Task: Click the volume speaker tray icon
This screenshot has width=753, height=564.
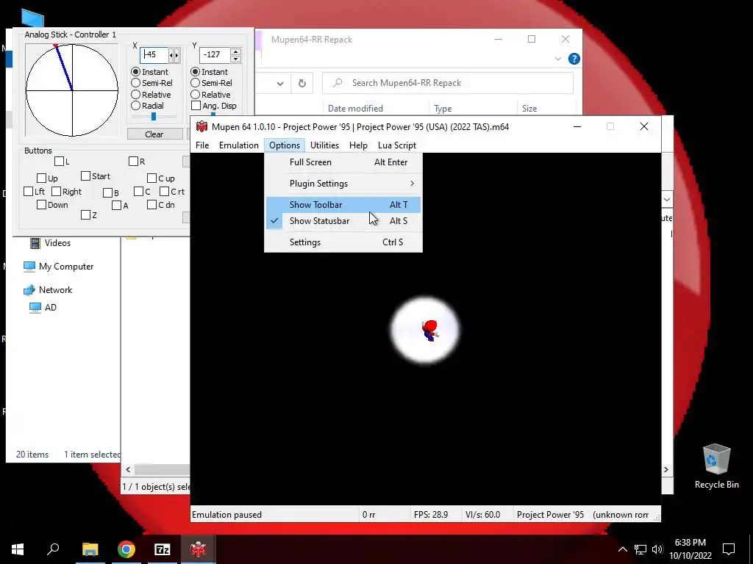Action: [x=657, y=549]
